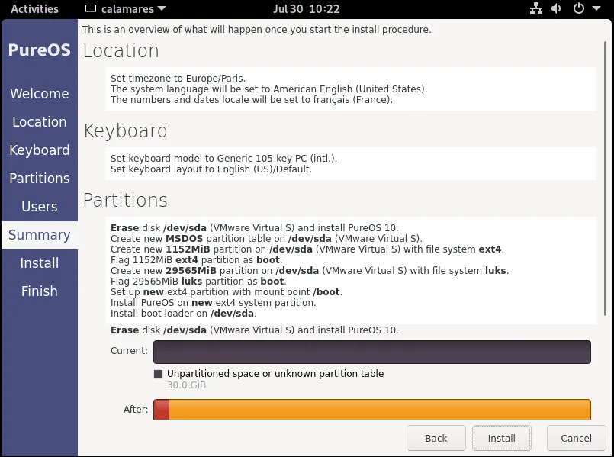Switch to the Keyboard step

[x=39, y=150]
